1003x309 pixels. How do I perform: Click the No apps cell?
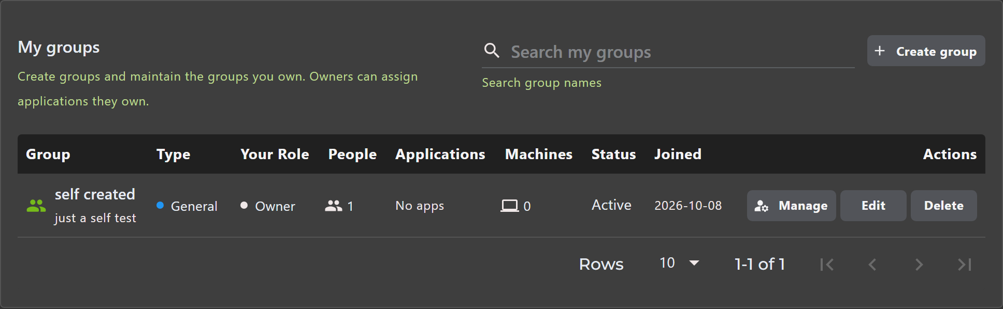(x=420, y=206)
